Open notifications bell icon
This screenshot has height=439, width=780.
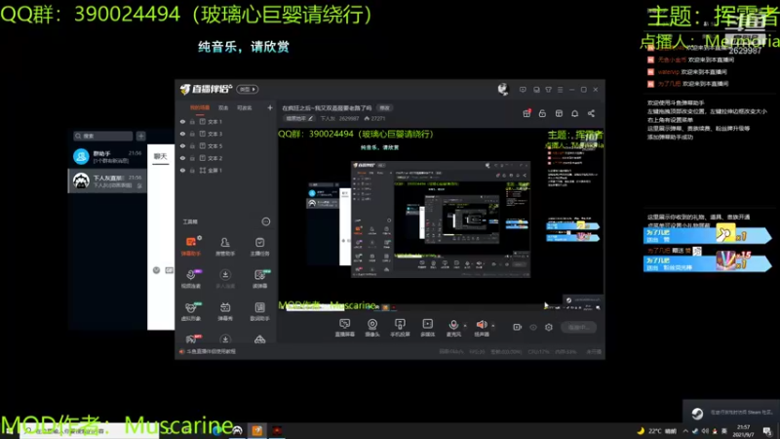(574, 113)
